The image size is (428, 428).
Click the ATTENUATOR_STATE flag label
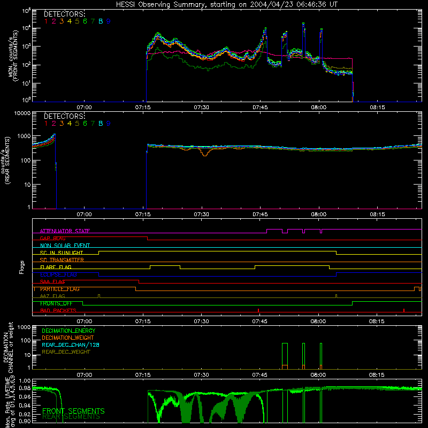(65, 231)
